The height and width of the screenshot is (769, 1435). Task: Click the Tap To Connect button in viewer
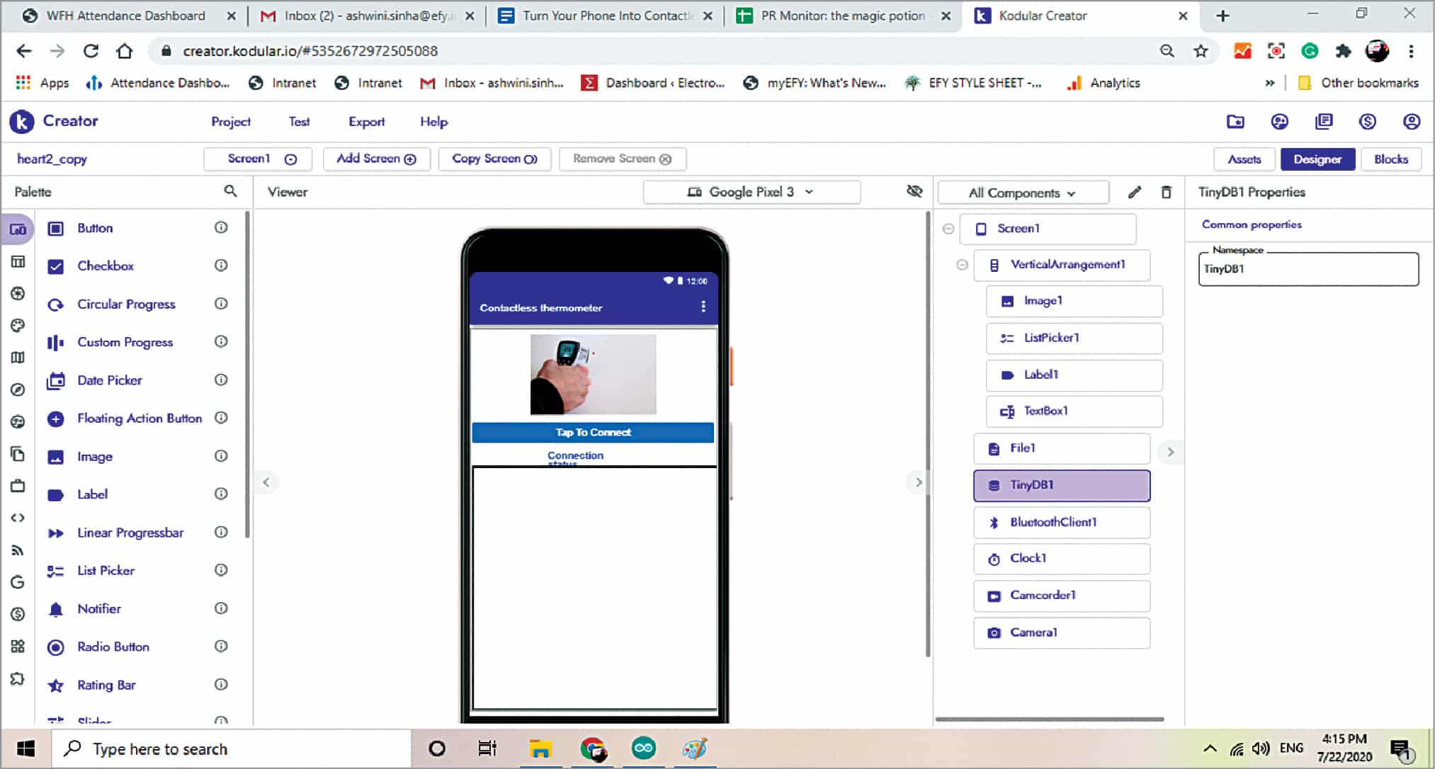point(593,433)
